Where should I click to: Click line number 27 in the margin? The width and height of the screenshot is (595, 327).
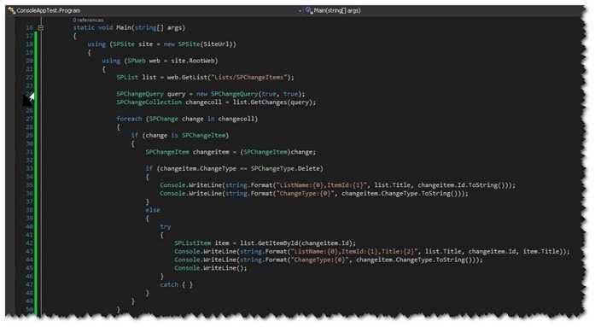[x=30, y=119]
